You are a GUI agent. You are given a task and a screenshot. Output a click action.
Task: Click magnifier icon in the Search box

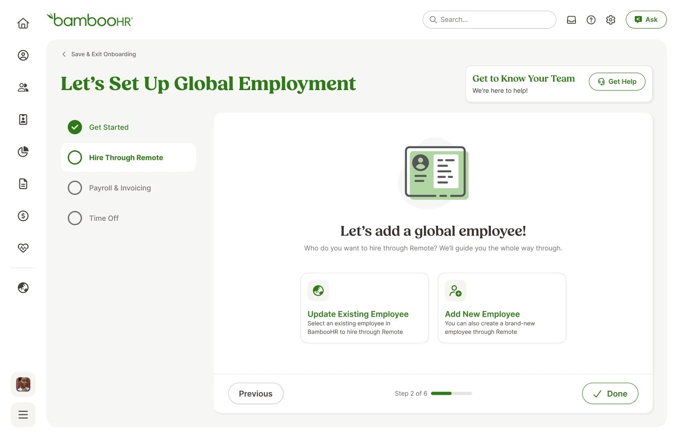[433, 20]
